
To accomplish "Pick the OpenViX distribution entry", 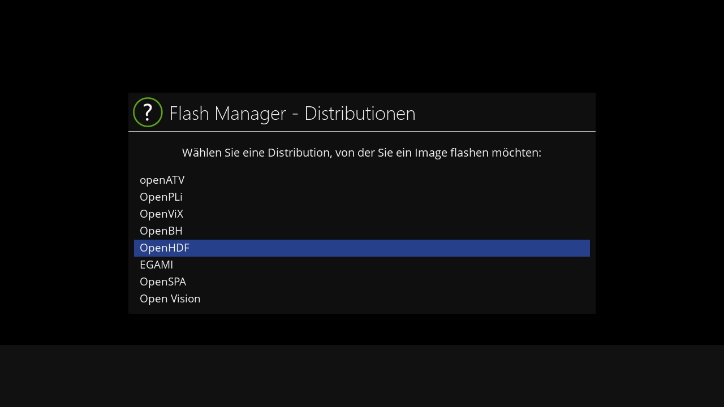I will click(x=162, y=214).
